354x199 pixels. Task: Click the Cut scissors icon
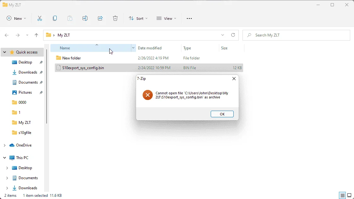click(40, 19)
